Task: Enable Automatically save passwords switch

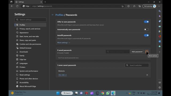Action: [x=146, y=29]
